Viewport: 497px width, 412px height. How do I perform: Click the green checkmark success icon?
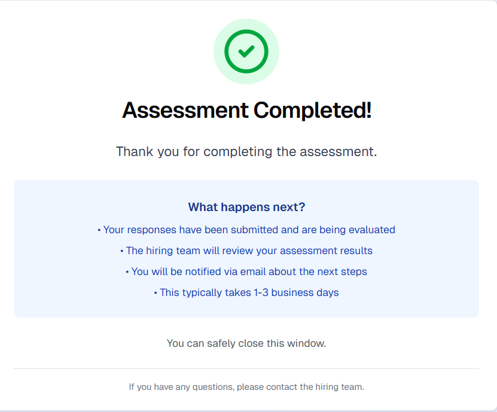point(246,51)
